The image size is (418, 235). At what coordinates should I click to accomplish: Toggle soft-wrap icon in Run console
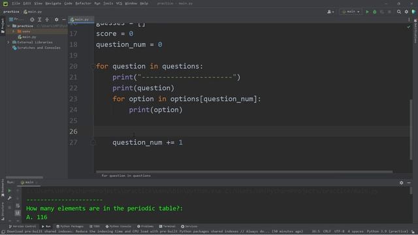coord(18,206)
